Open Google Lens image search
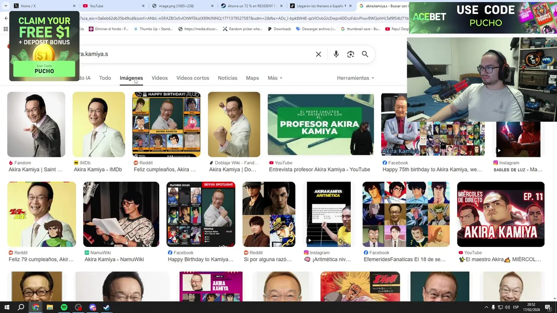 tap(351, 54)
